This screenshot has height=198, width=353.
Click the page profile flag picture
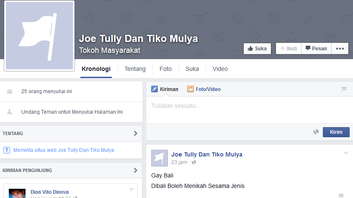pos(39,36)
